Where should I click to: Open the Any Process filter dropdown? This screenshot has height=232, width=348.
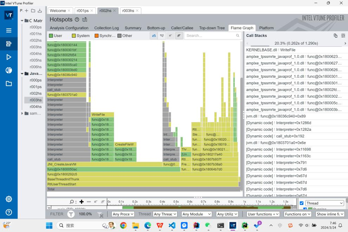tap(123, 214)
